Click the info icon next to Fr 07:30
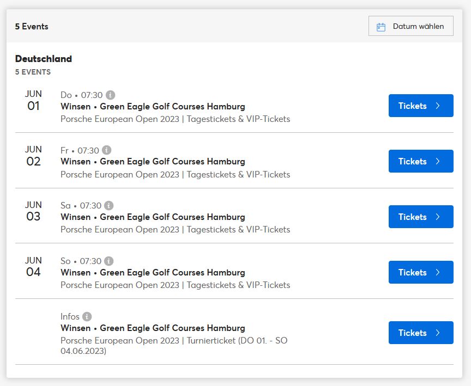The image size is (471, 386). 107,150
